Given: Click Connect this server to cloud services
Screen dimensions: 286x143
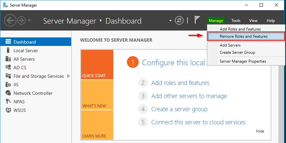Looking at the screenshot, I should 198,122.
